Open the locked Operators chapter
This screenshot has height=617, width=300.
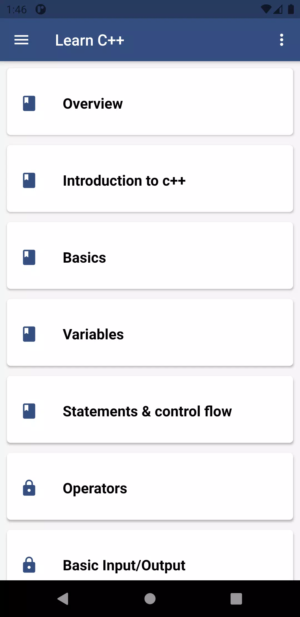click(x=150, y=486)
